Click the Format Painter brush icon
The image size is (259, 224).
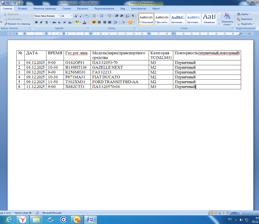5,24
